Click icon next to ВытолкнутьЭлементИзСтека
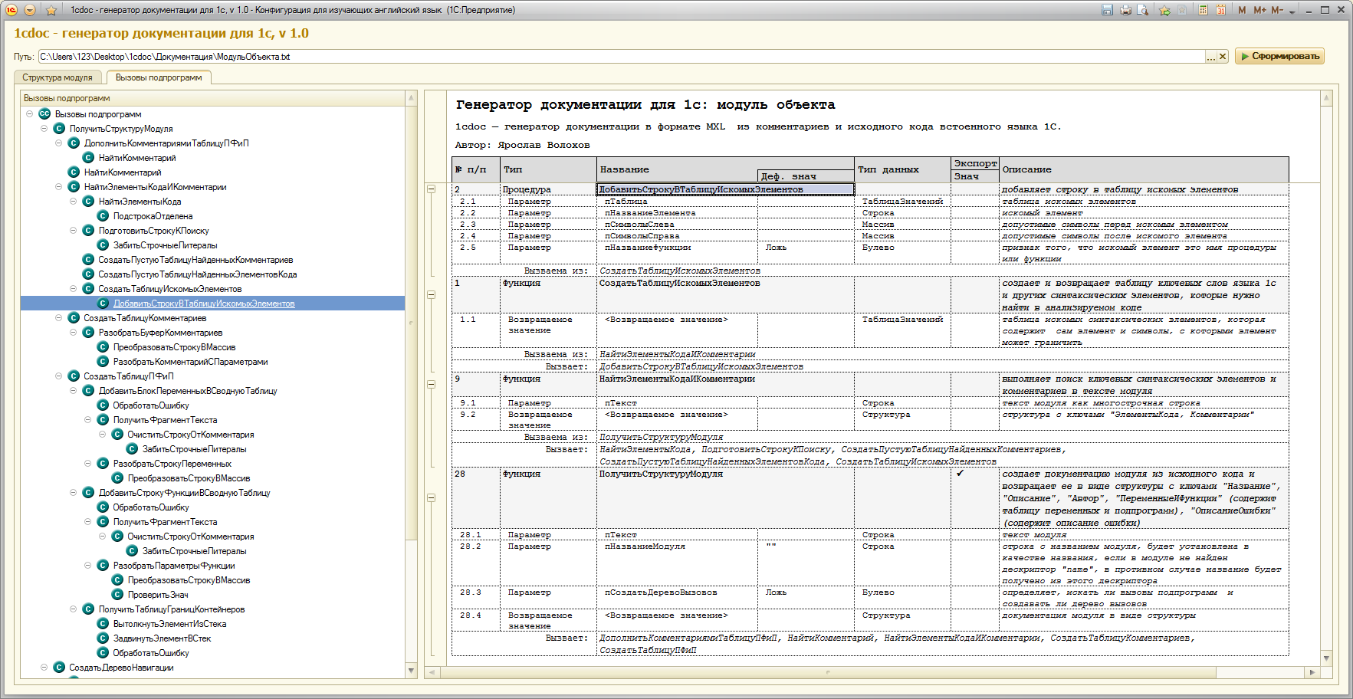The width and height of the screenshot is (1353, 699). [103, 624]
